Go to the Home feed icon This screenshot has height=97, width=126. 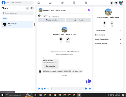click(39, 3)
